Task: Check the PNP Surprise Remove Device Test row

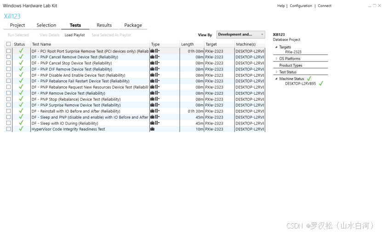Action: [9, 105]
